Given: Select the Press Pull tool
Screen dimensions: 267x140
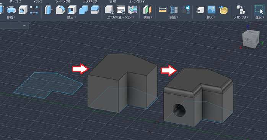Looking at the screenshot, I should (x=49, y=10).
